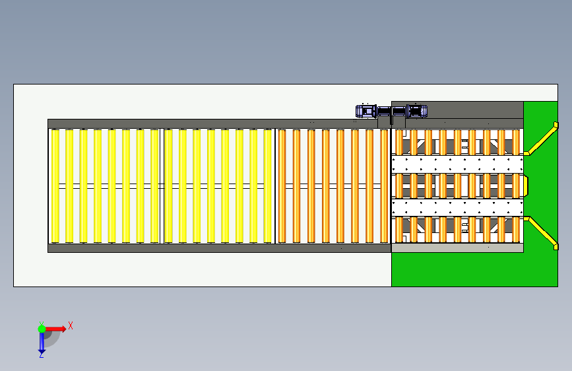The width and height of the screenshot is (572, 371).
Task: Click the red X axis label
Action: (x=71, y=325)
